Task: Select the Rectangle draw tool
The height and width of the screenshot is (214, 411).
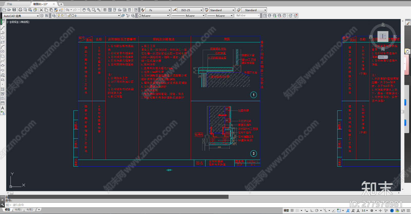Action: (x=3, y=42)
